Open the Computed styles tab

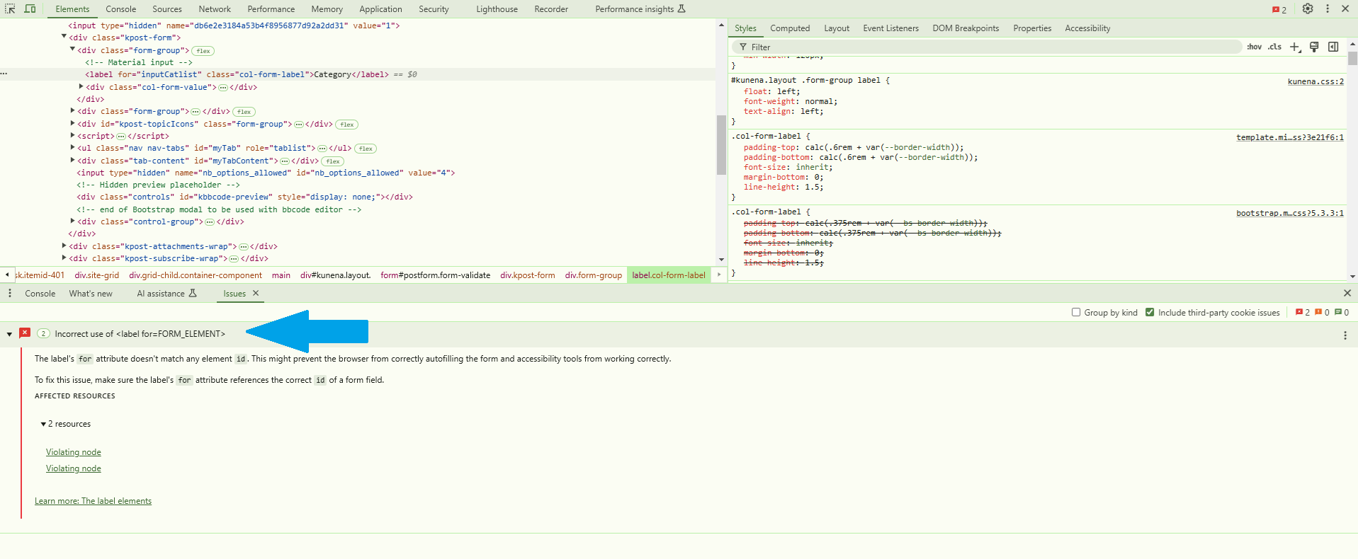[x=789, y=28]
